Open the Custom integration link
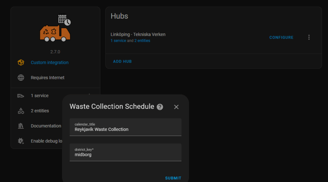The image size is (328, 182). coord(50,63)
